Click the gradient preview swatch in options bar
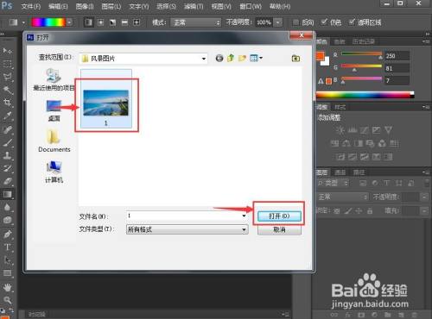 [x=48, y=22]
